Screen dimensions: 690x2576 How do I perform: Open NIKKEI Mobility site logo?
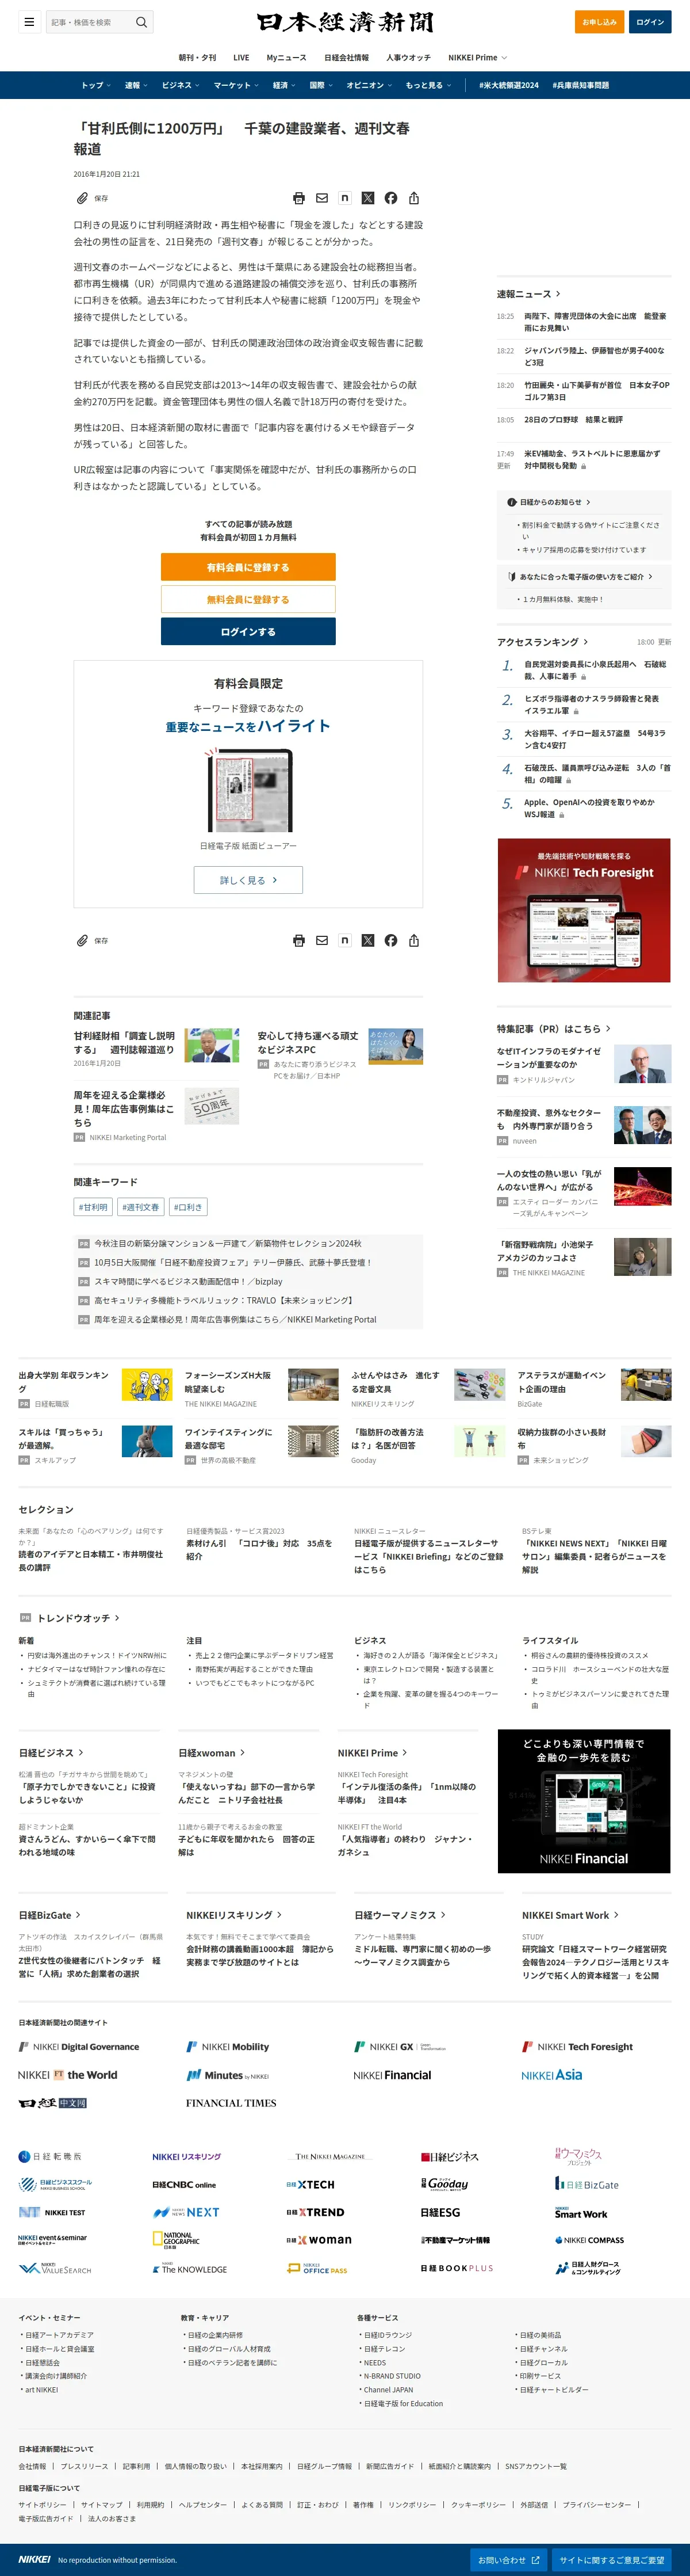[x=228, y=2046]
